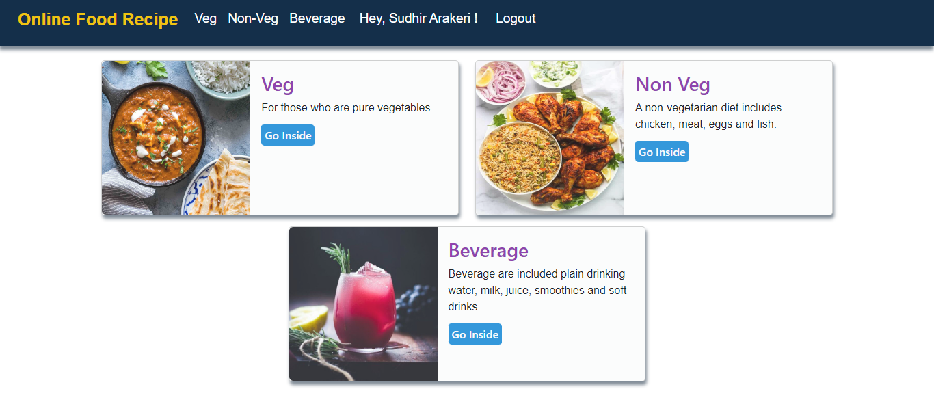Select the Non Veg card heading
Screen dimensions: 934x415
pyautogui.click(x=673, y=84)
